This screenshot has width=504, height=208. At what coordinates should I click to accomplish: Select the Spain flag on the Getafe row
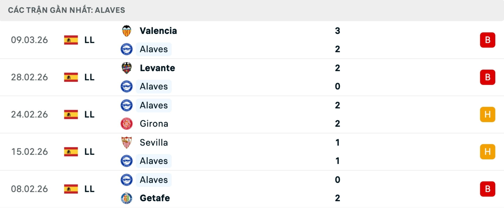click(71, 189)
